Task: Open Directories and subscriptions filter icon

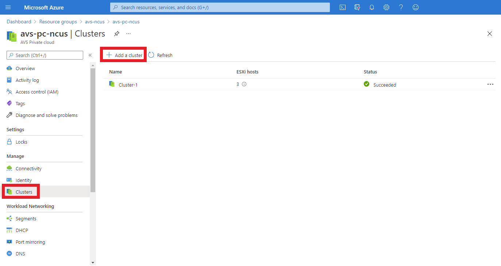Action: (357, 7)
